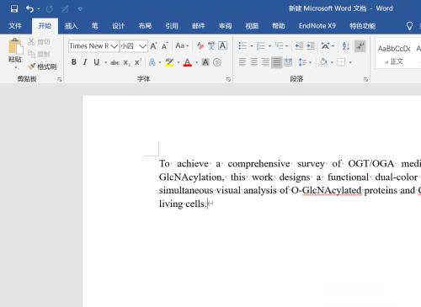
Task: Open the Times New Roman font dropdown
Action: pyautogui.click(x=115, y=46)
